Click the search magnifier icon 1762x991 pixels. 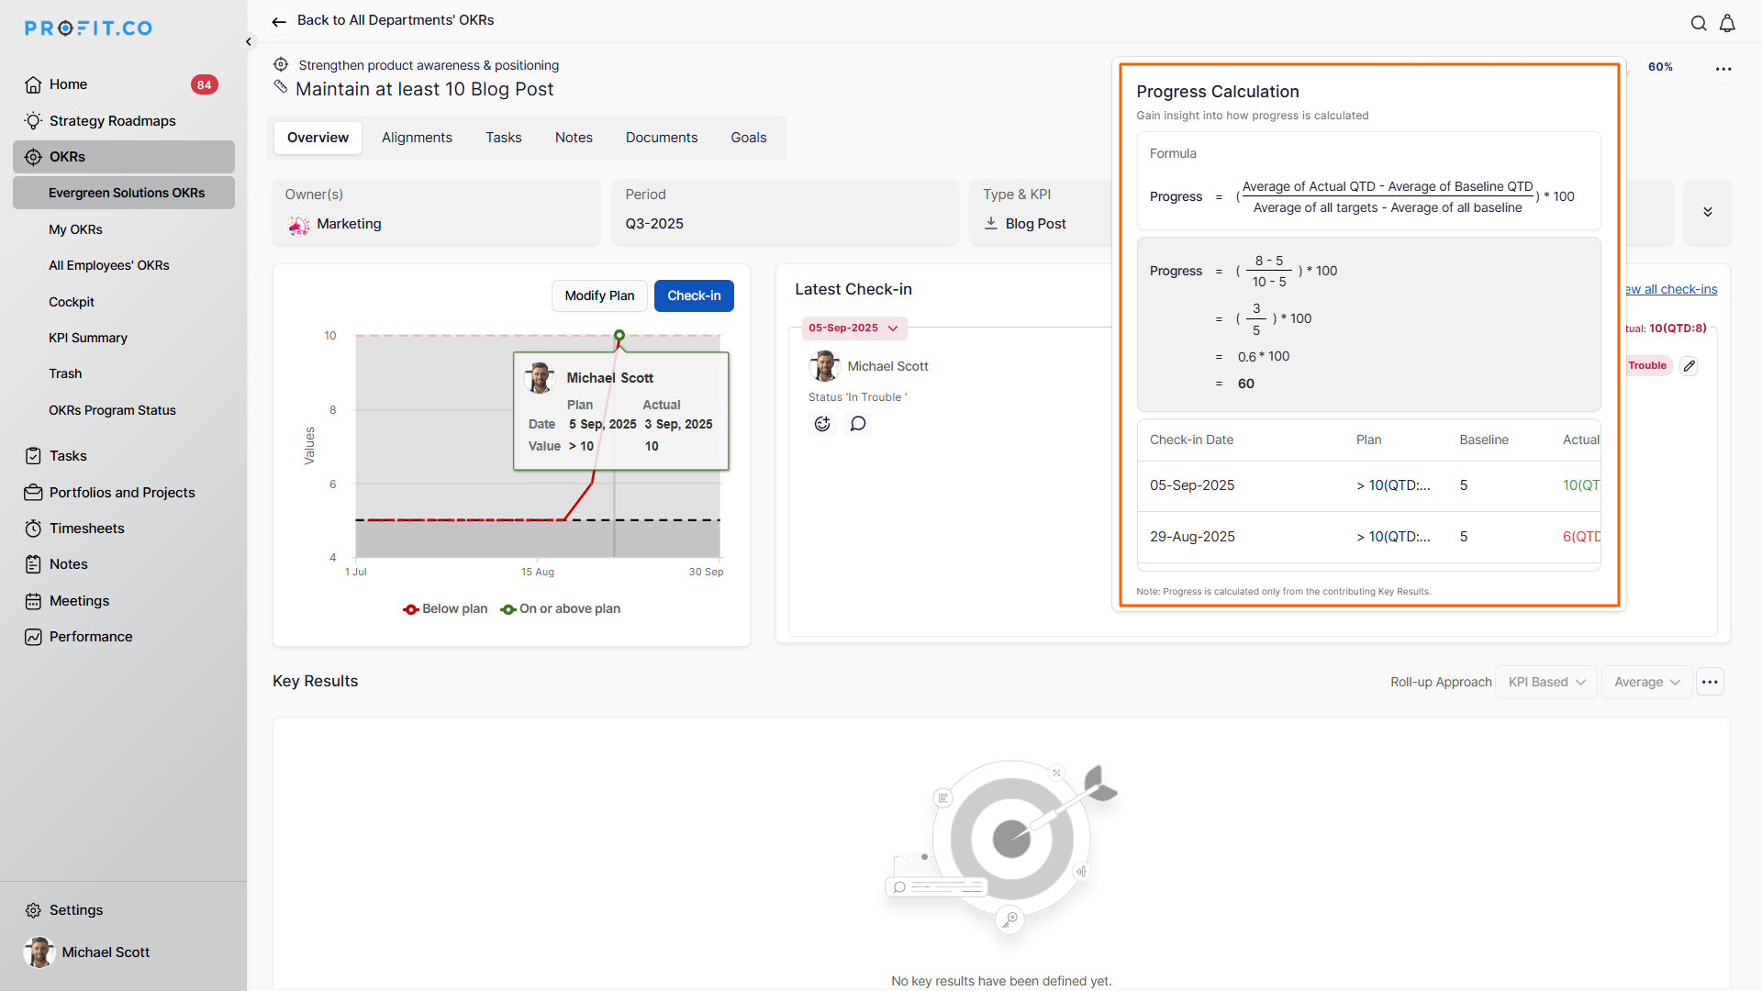pos(1699,24)
